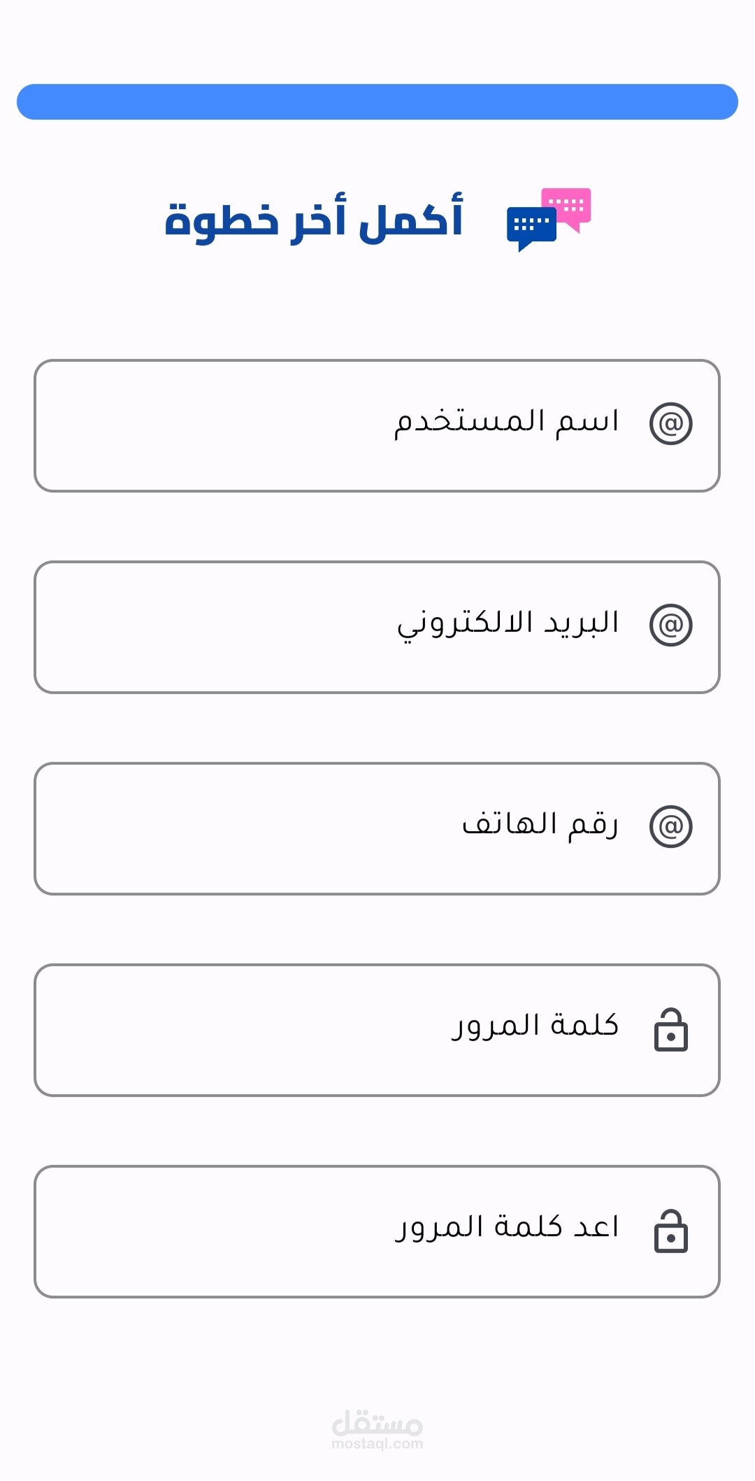The width and height of the screenshot is (755, 1481).
Task: Open the mostaql.com watermark link
Action: tap(377, 1444)
